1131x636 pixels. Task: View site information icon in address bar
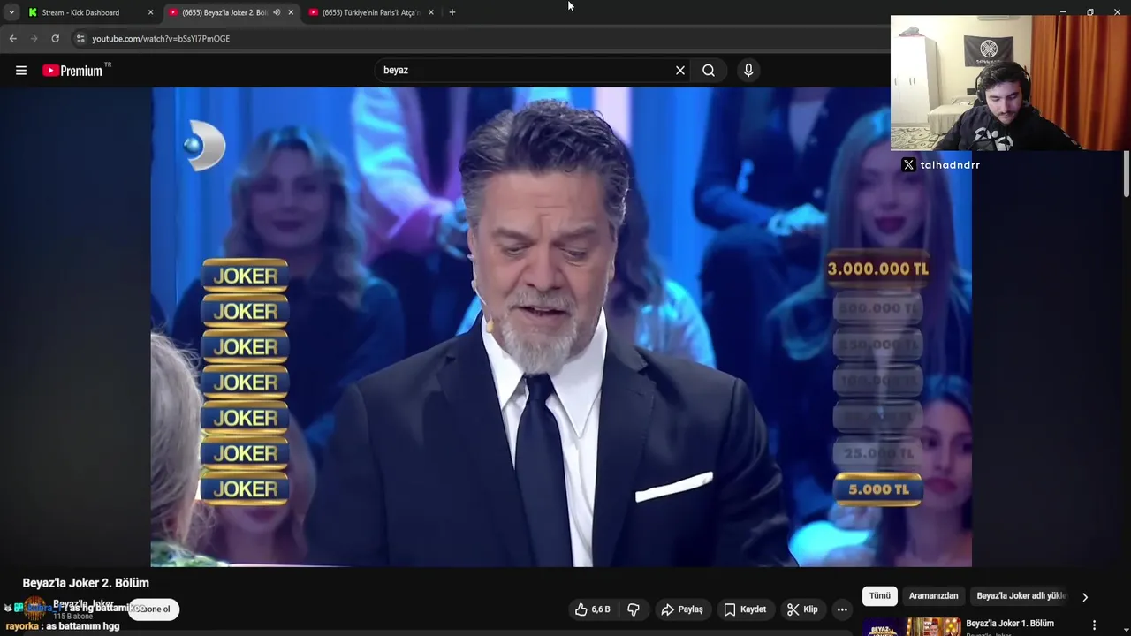pos(80,39)
